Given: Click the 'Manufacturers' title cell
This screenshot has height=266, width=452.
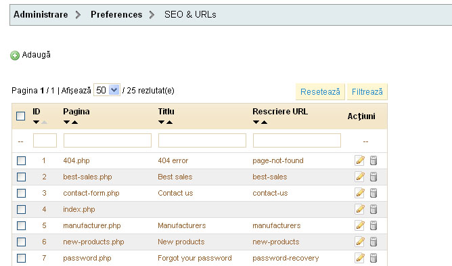Looking at the screenshot, I should pyautogui.click(x=182, y=225).
